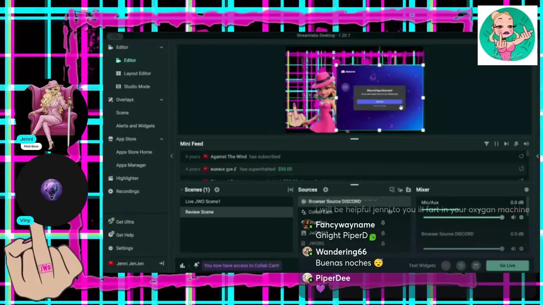Toggle the crossed-out alerts icon in Mini Feed

[516, 144]
